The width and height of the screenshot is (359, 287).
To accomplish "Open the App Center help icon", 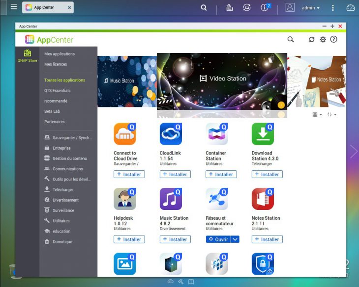I will tap(334, 39).
